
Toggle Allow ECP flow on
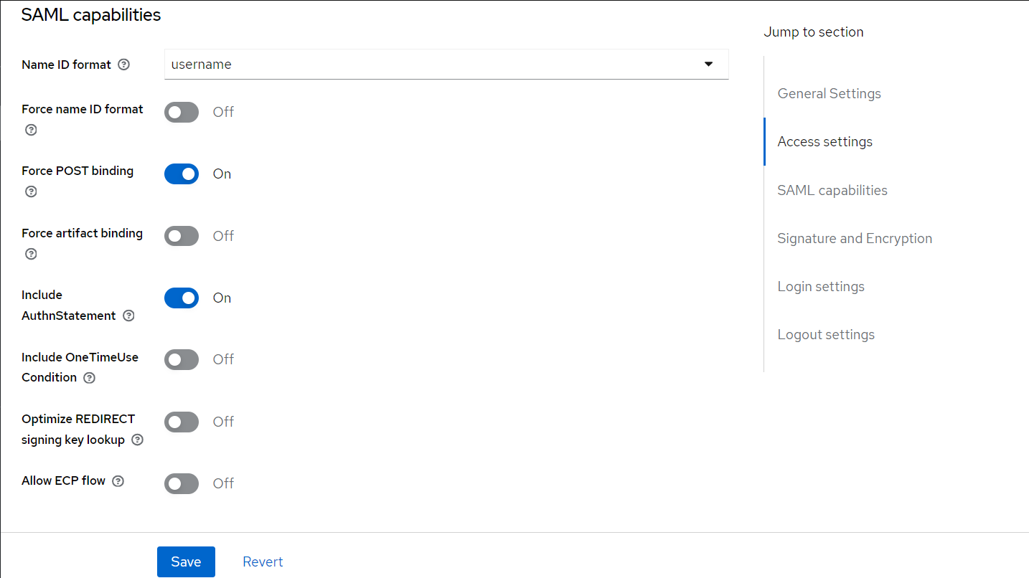tap(182, 484)
